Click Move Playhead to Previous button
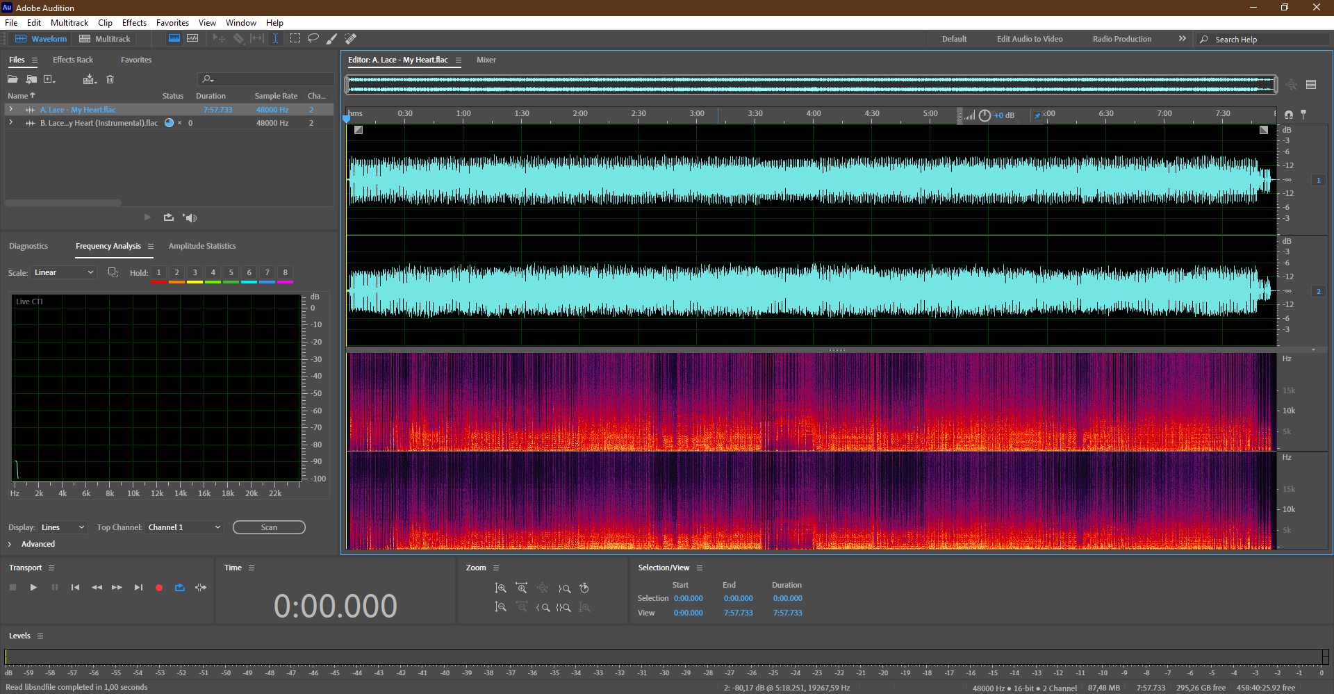Image resolution: width=1334 pixels, height=694 pixels. coord(75,588)
